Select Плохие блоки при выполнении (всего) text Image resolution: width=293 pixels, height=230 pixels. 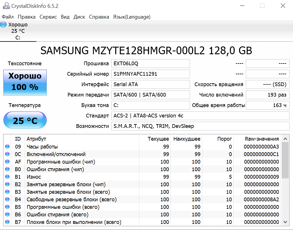point(74,222)
